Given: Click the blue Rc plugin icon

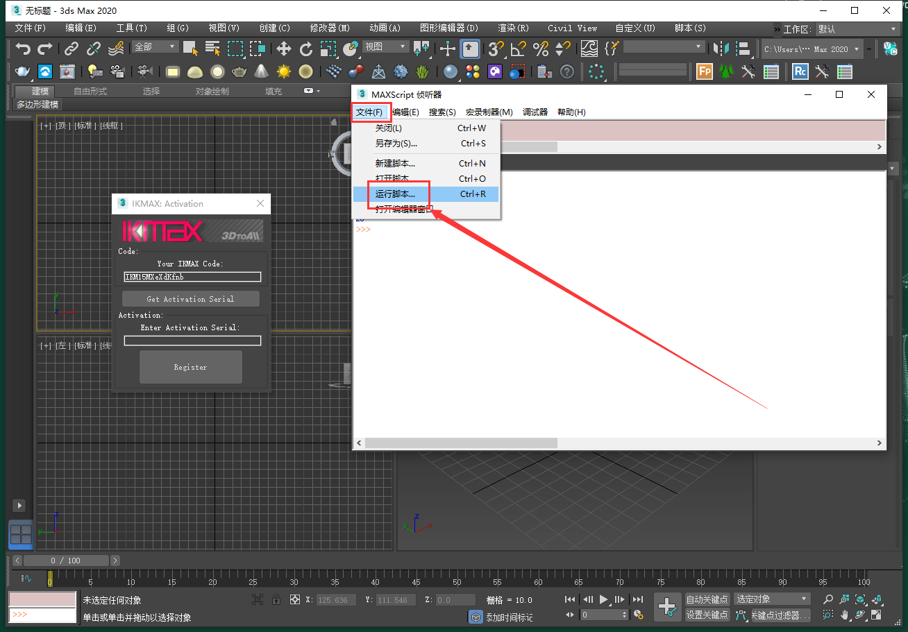Looking at the screenshot, I should click(x=800, y=71).
